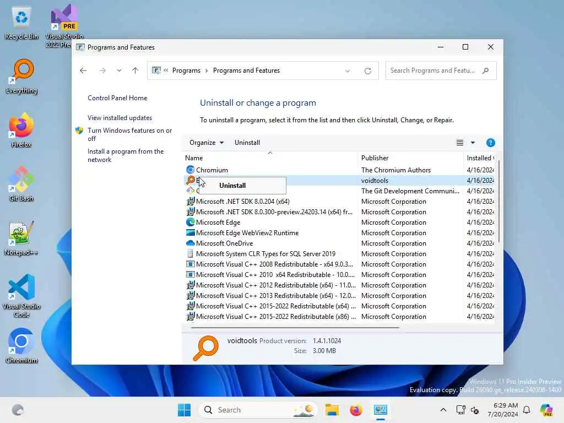Expand view options dropdown arrow
The height and width of the screenshot is (423, 564).
pyautogui.click(x=473, y=143)
